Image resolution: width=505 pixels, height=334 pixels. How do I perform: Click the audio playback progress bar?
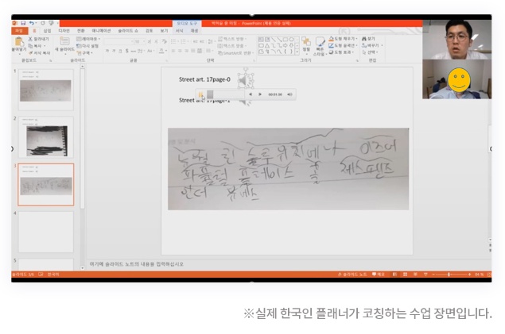pyautogui.click(x=225, y=94)
